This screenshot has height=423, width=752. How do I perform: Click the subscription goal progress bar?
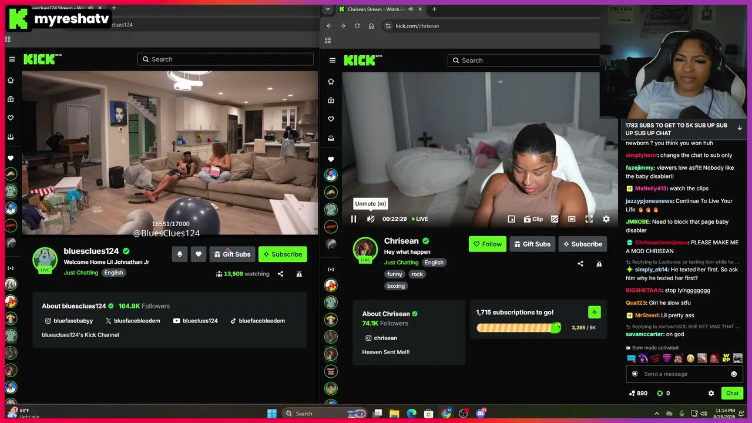pyautogui.click(x=519, y=328)
